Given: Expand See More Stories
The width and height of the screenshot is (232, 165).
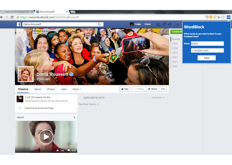Looking at the screenshot, I should click(89, 104).
